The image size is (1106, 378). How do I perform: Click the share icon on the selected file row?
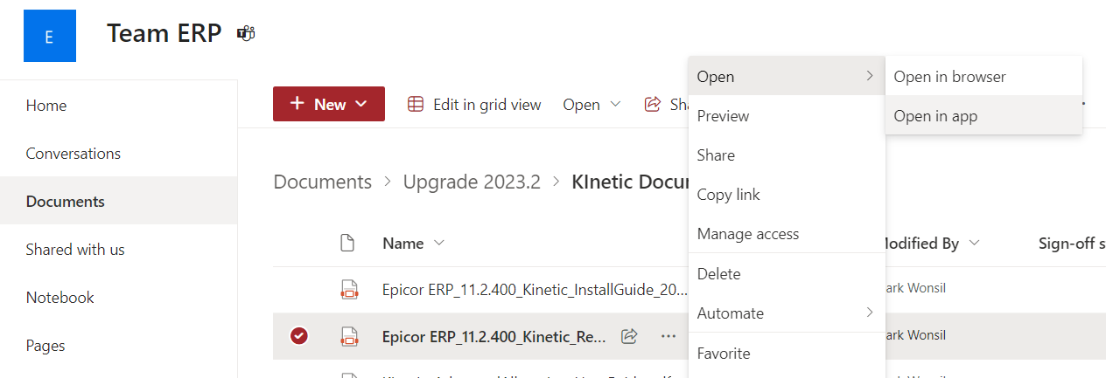(x=628, y=336)
